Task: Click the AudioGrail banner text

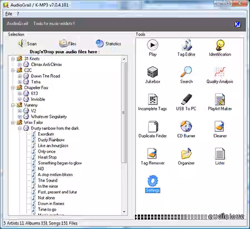Action: click(17, 23)
